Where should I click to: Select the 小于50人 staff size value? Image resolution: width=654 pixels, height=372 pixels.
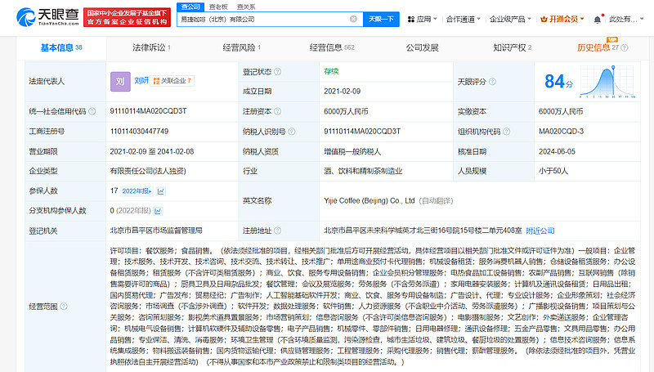coord(553,171)
